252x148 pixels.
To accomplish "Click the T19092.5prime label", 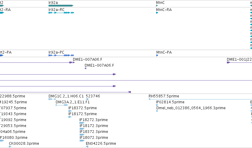I will pos(13,120).
